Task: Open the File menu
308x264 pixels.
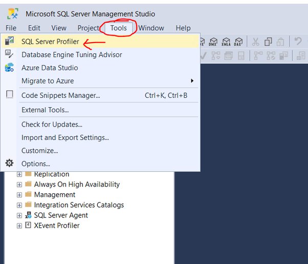Action: pyautogui.click(x=11, y=28)
